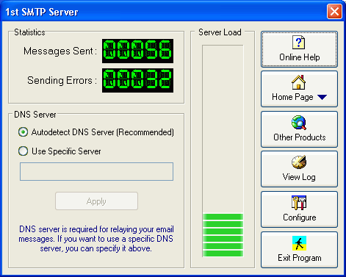Viewport: 346px width, 277px height.
Task: Click the DNS server address input field
Action: click(x=96, y=171)
